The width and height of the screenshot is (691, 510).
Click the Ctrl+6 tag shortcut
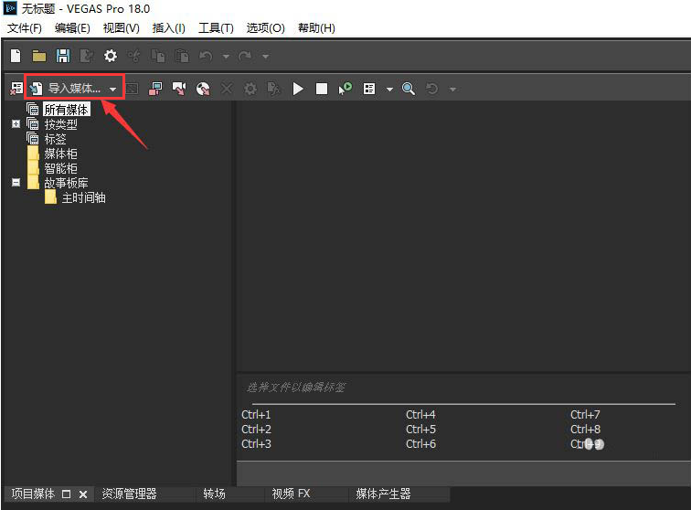pyautogui.click(x=420, y=444)
